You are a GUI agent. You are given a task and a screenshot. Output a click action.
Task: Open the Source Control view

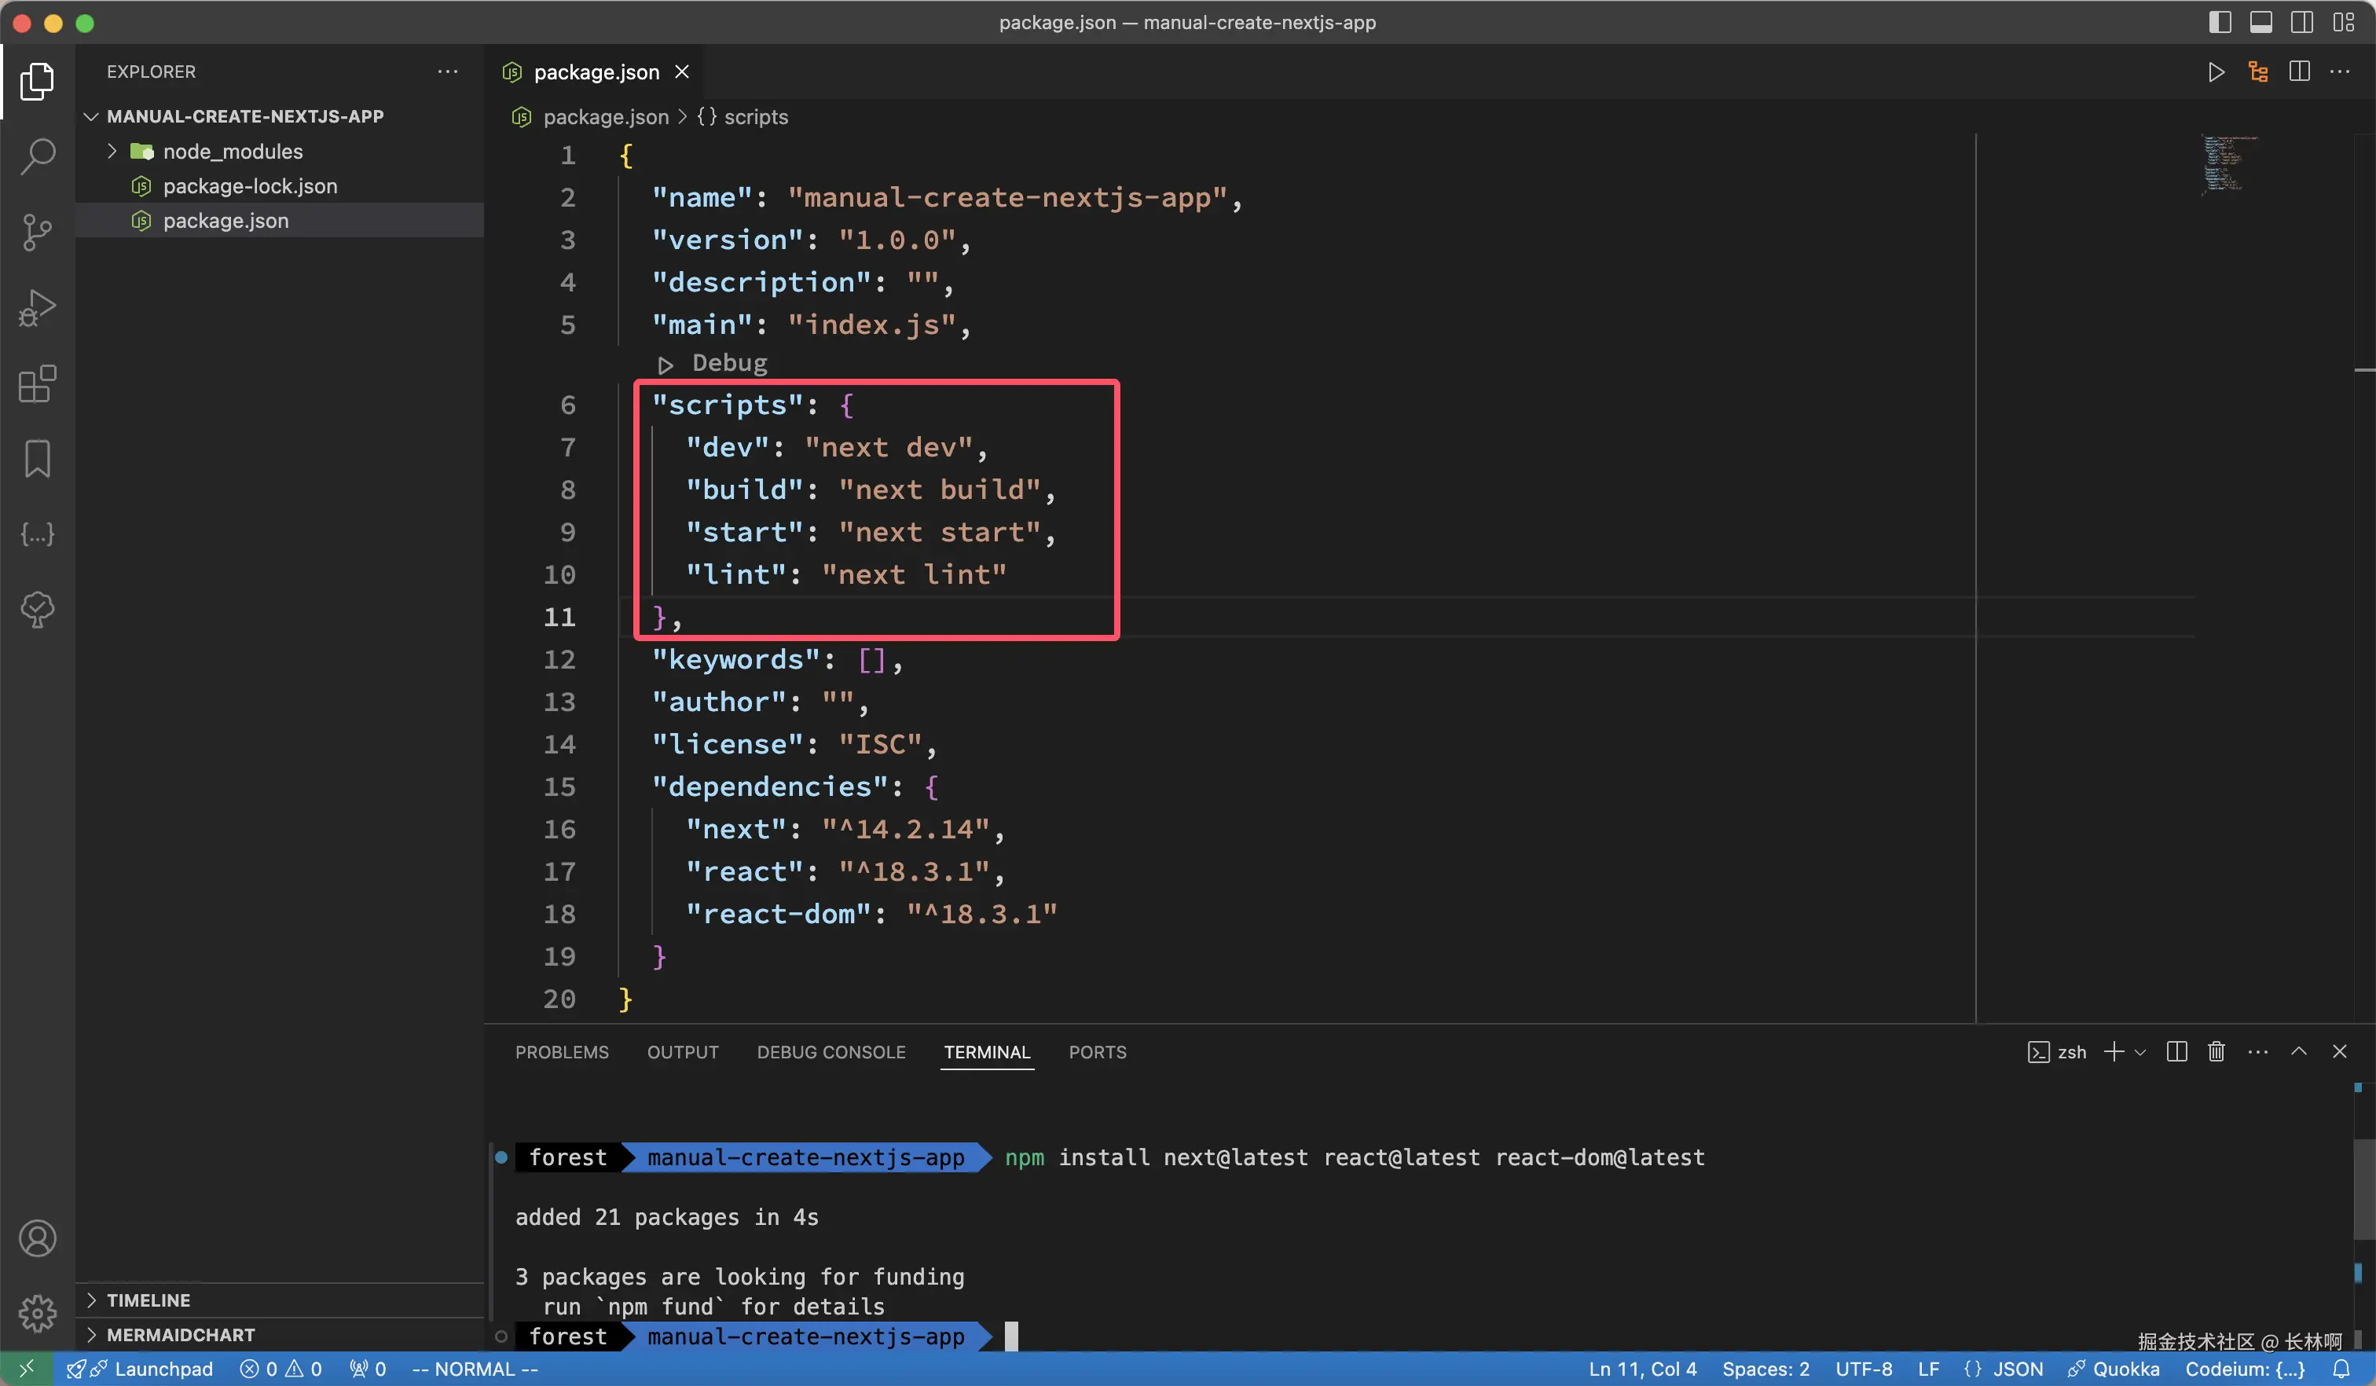(x=38, y=232)
